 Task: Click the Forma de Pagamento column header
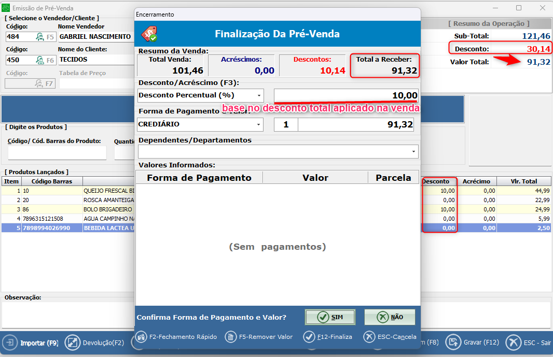click(x=199, y=178)
